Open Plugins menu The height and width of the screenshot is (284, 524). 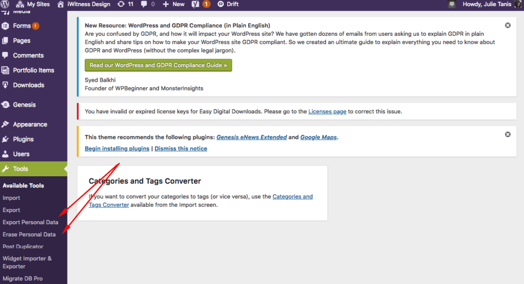pyautogui.click(x=23, y=139)
